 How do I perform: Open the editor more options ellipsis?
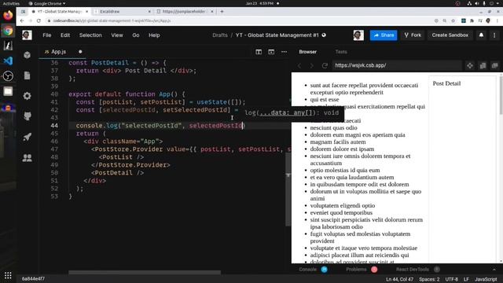284,52
